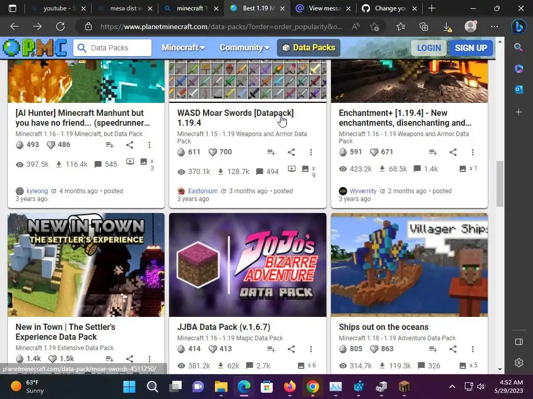Open Google Chrome from the taskbar
Screen dimensions: 533x399
click(x=313, y=387)
